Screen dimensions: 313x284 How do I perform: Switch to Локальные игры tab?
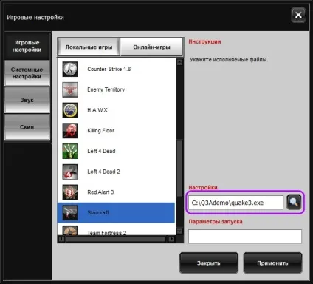[x=89, y=47]
